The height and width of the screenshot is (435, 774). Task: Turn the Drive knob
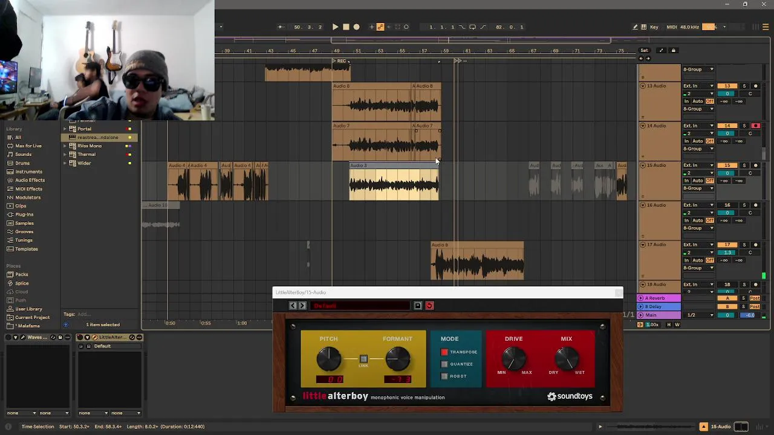tap(514, 359)
